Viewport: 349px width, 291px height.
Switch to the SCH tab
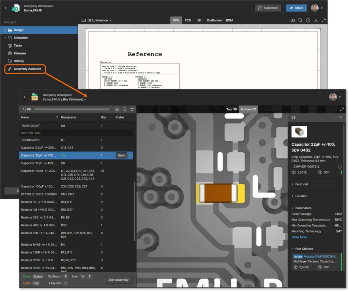tap(176, 20)
